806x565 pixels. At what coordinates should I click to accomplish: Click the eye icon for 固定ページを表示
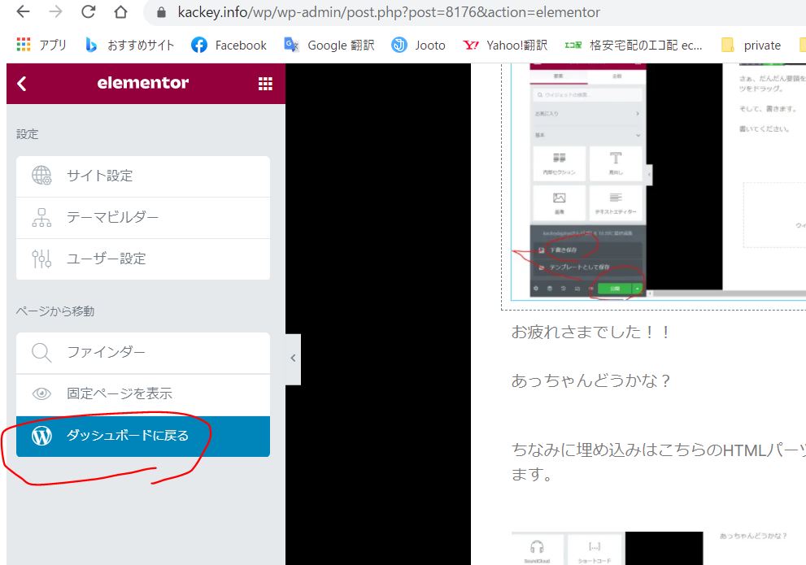point(41,393)
